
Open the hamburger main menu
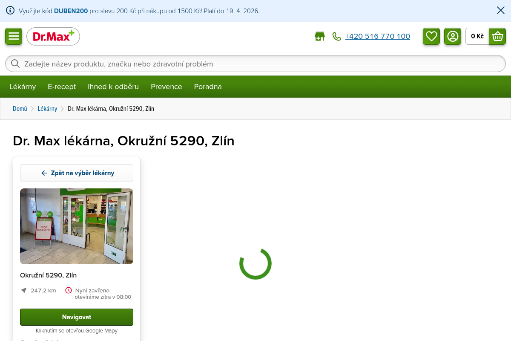coord(14,36)
